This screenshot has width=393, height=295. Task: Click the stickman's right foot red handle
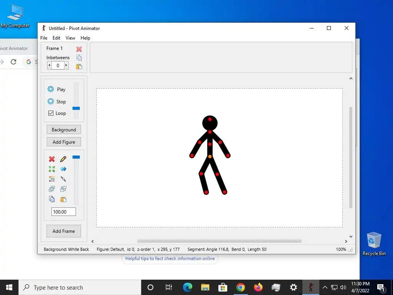pyautogui.click(x=206, y=192)
